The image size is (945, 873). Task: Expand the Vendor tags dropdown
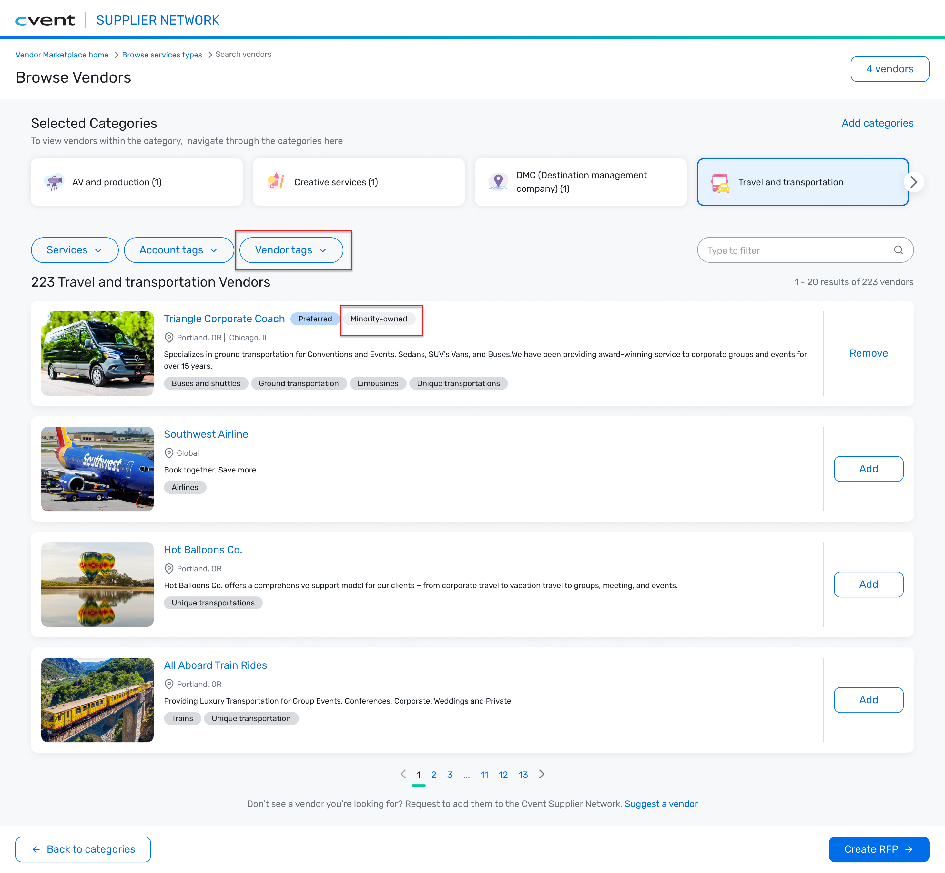(x=291, y=250)
